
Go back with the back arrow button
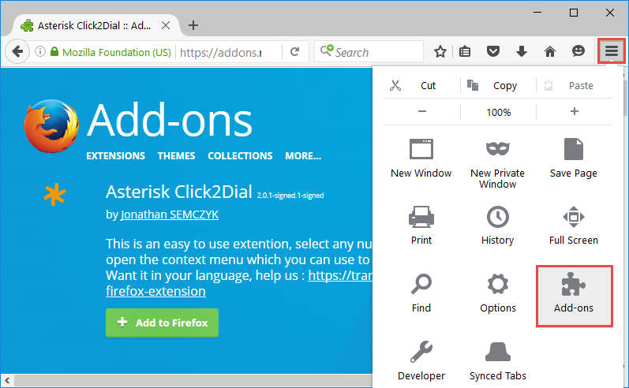[17, 51]
